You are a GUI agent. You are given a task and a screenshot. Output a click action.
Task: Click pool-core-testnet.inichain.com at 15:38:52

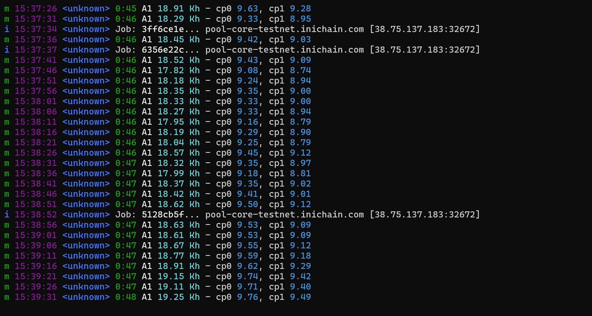[x=284, y=215]
